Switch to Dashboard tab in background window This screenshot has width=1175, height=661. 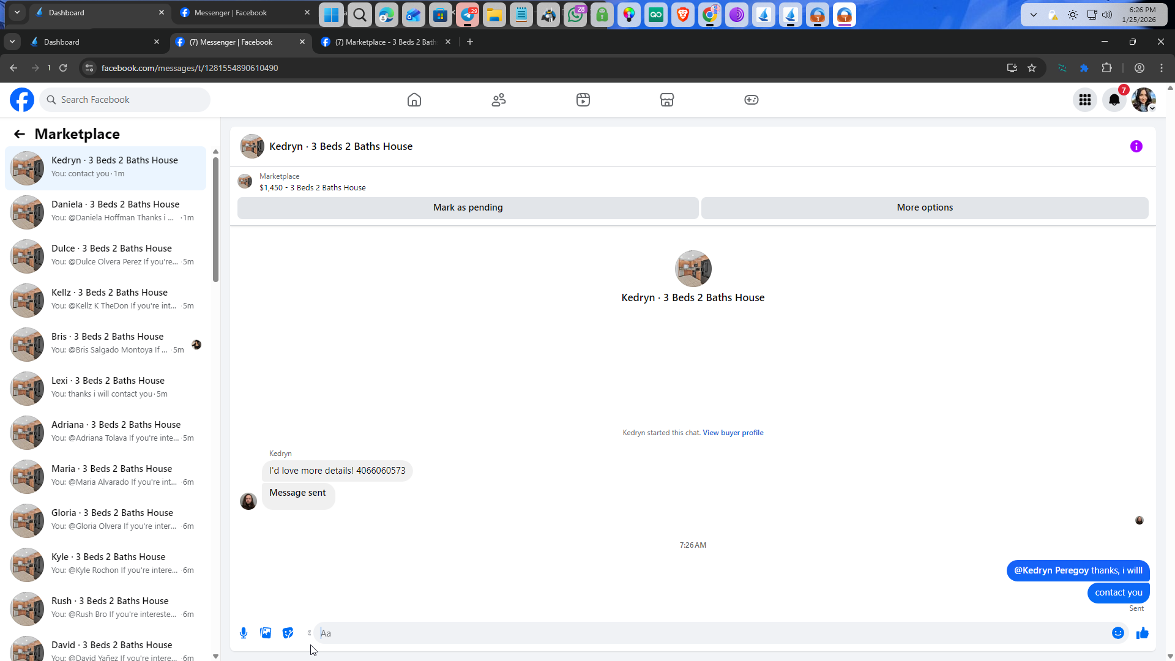pos(100,13)
